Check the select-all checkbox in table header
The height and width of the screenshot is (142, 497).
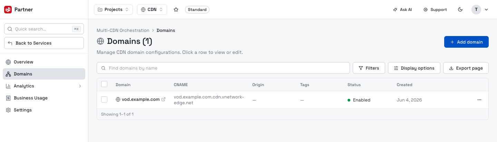[x=104, y=84]
